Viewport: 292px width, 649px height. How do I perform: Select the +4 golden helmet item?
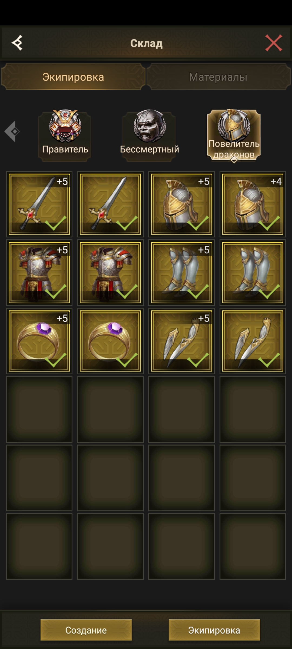253,204
